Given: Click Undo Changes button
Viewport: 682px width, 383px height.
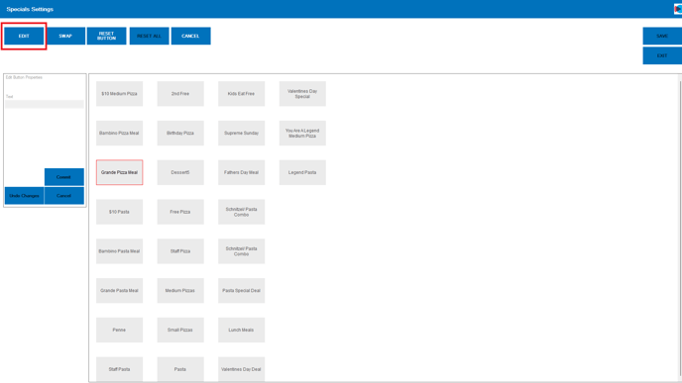Looking at the screenshot, I should (25, 196).
